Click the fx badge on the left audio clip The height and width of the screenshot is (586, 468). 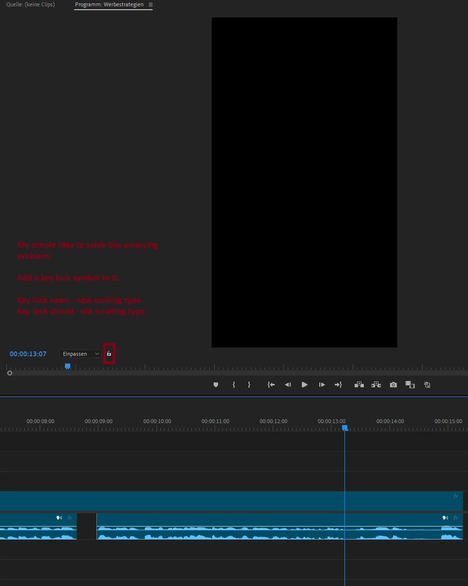click(69, 518)
